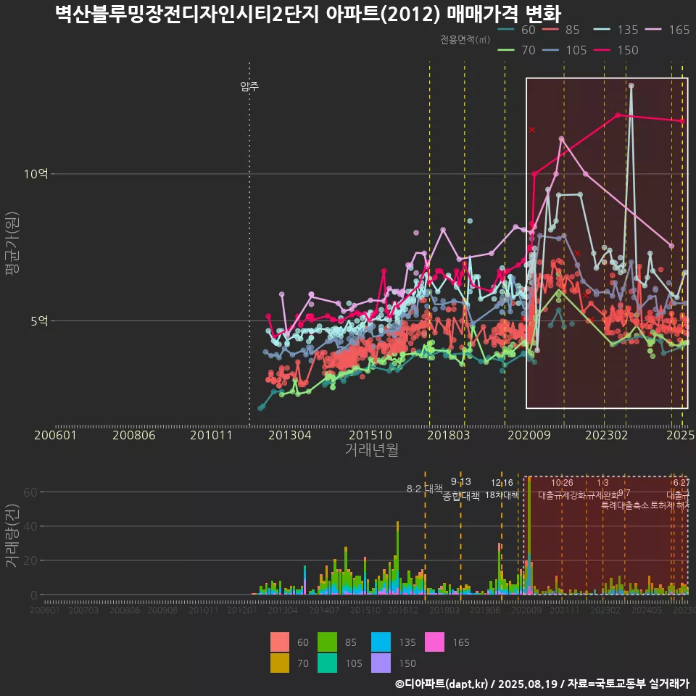Image resolution: width=696 pixels, height=696 pixels.
Task: Click 200601 on the price chart x-axis
Action: pos(56,434)
